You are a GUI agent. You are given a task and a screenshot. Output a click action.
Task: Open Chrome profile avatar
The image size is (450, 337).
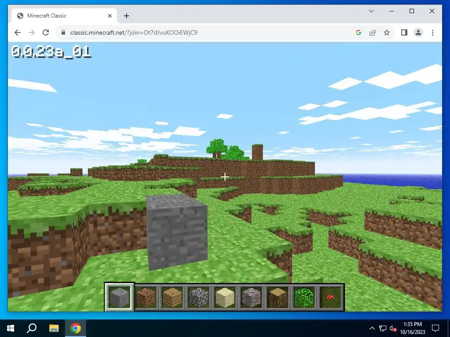[418, 32]
